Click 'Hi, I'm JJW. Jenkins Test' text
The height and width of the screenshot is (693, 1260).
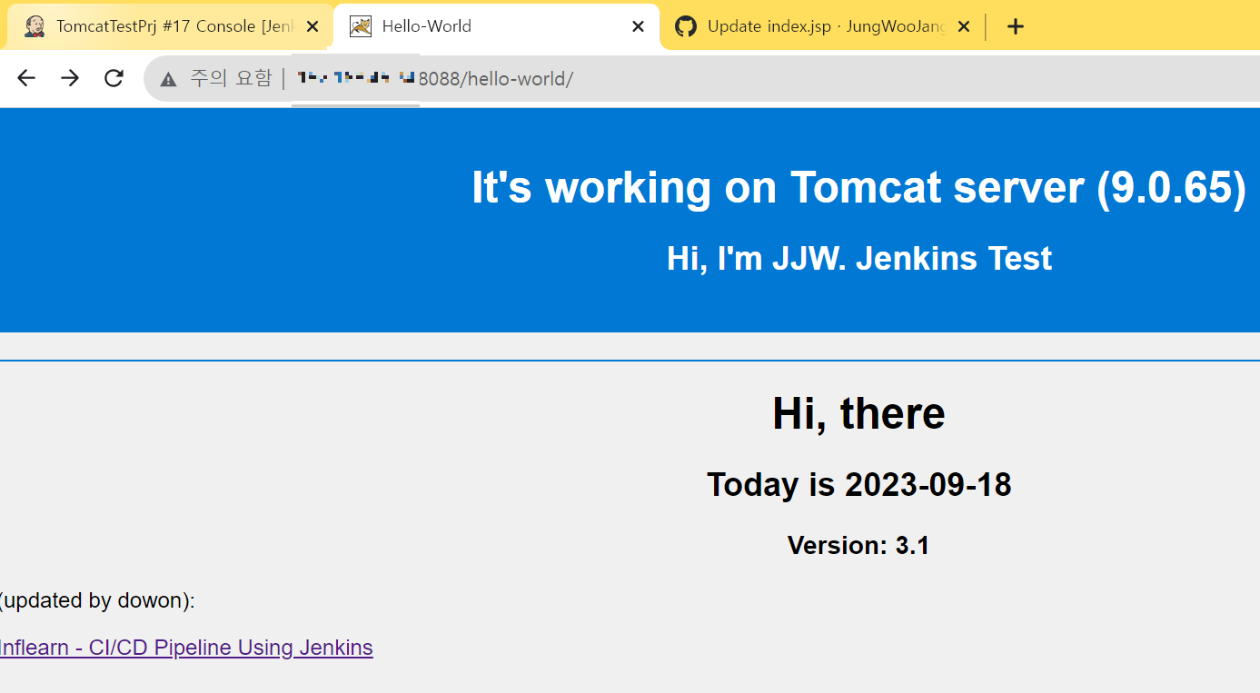(x=858, y=259)
